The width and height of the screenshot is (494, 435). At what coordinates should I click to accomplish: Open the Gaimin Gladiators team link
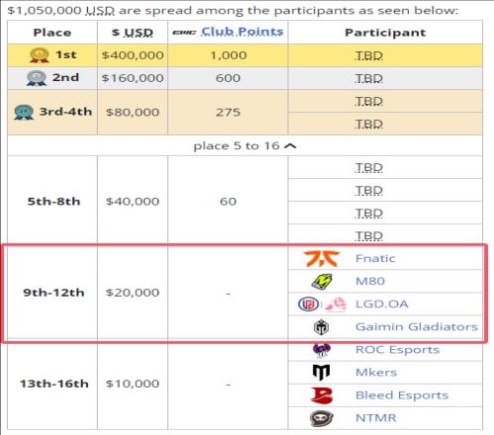(x=417, y=327)
